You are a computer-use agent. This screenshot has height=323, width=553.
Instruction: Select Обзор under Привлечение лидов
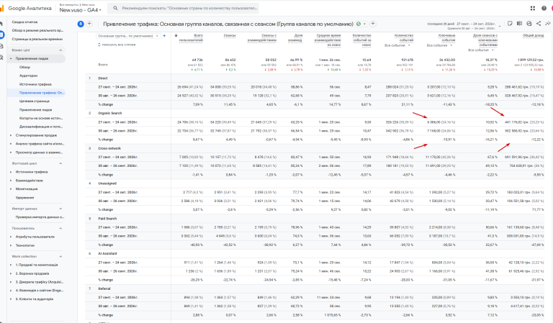[x=24, y=68]
